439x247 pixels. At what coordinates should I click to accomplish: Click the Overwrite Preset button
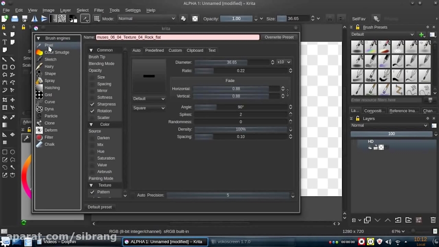[279, 37]
